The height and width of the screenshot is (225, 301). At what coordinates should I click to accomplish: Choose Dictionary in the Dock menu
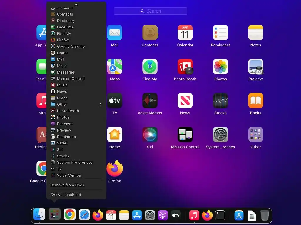click(76, 21)
